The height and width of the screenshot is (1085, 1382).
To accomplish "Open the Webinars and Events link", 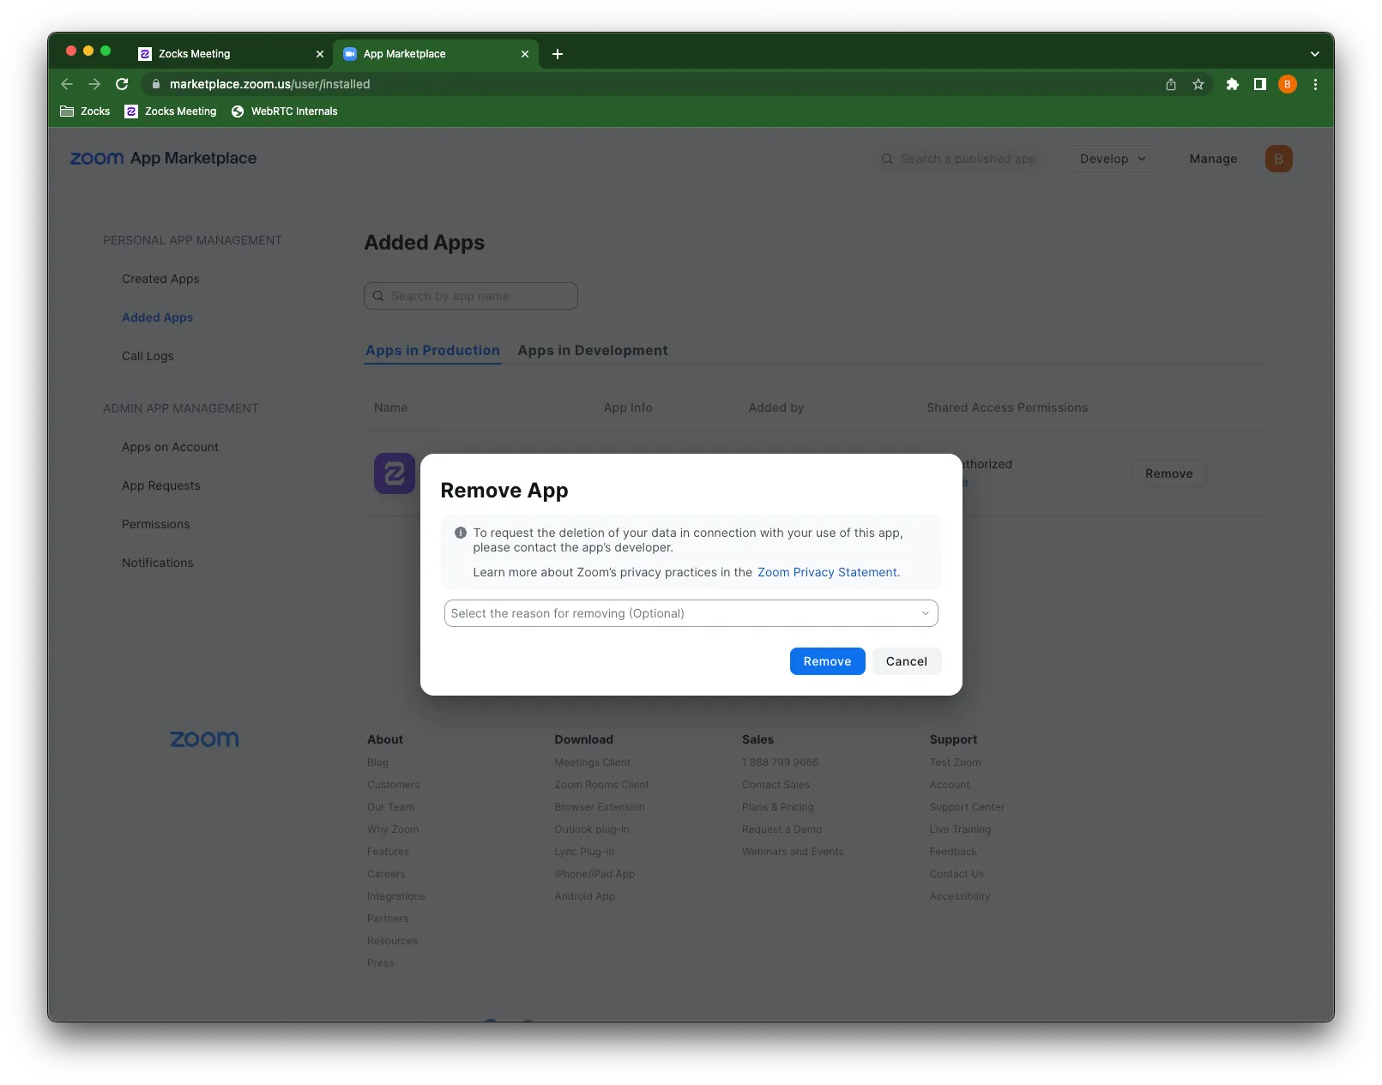I will tap(794, 852).
